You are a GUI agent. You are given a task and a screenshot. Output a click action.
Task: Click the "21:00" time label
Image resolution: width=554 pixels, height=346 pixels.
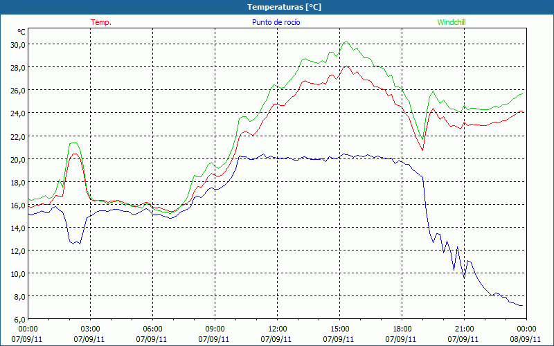point(464,329)
